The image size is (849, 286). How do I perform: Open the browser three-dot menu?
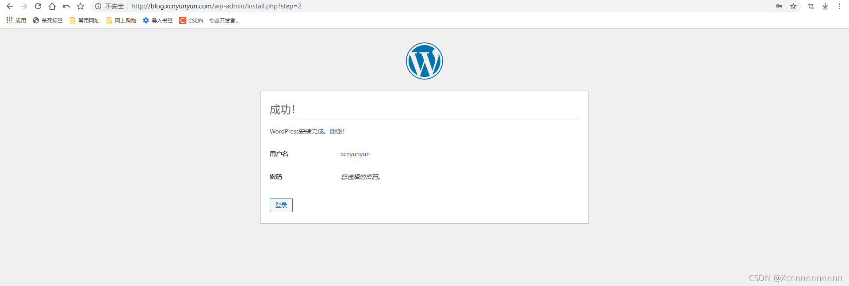point(839,6)
